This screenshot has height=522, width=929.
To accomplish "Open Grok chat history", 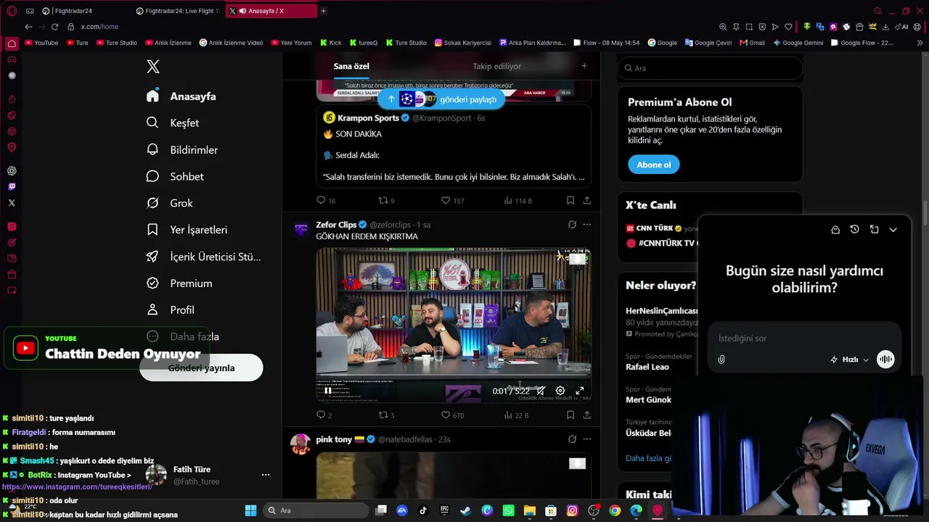I will click(854, 230).
